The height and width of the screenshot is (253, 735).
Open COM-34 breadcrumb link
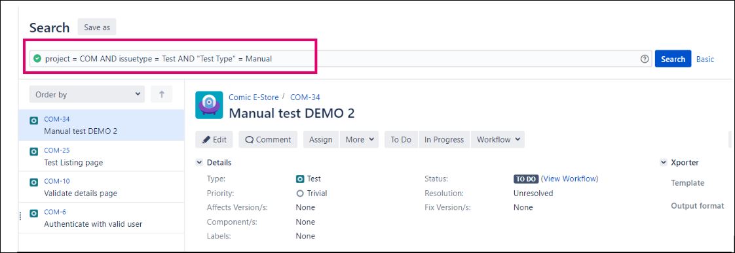305,97
